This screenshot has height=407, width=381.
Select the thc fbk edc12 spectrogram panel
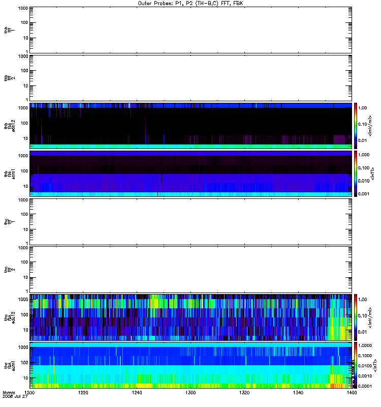pos(190,317)
